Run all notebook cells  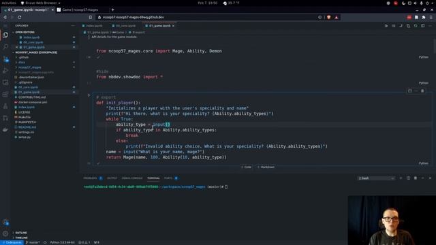[x=386, y=26]
